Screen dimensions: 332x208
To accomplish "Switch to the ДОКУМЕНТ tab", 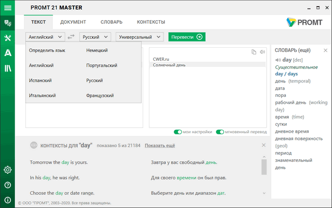I will coord(73,22).
